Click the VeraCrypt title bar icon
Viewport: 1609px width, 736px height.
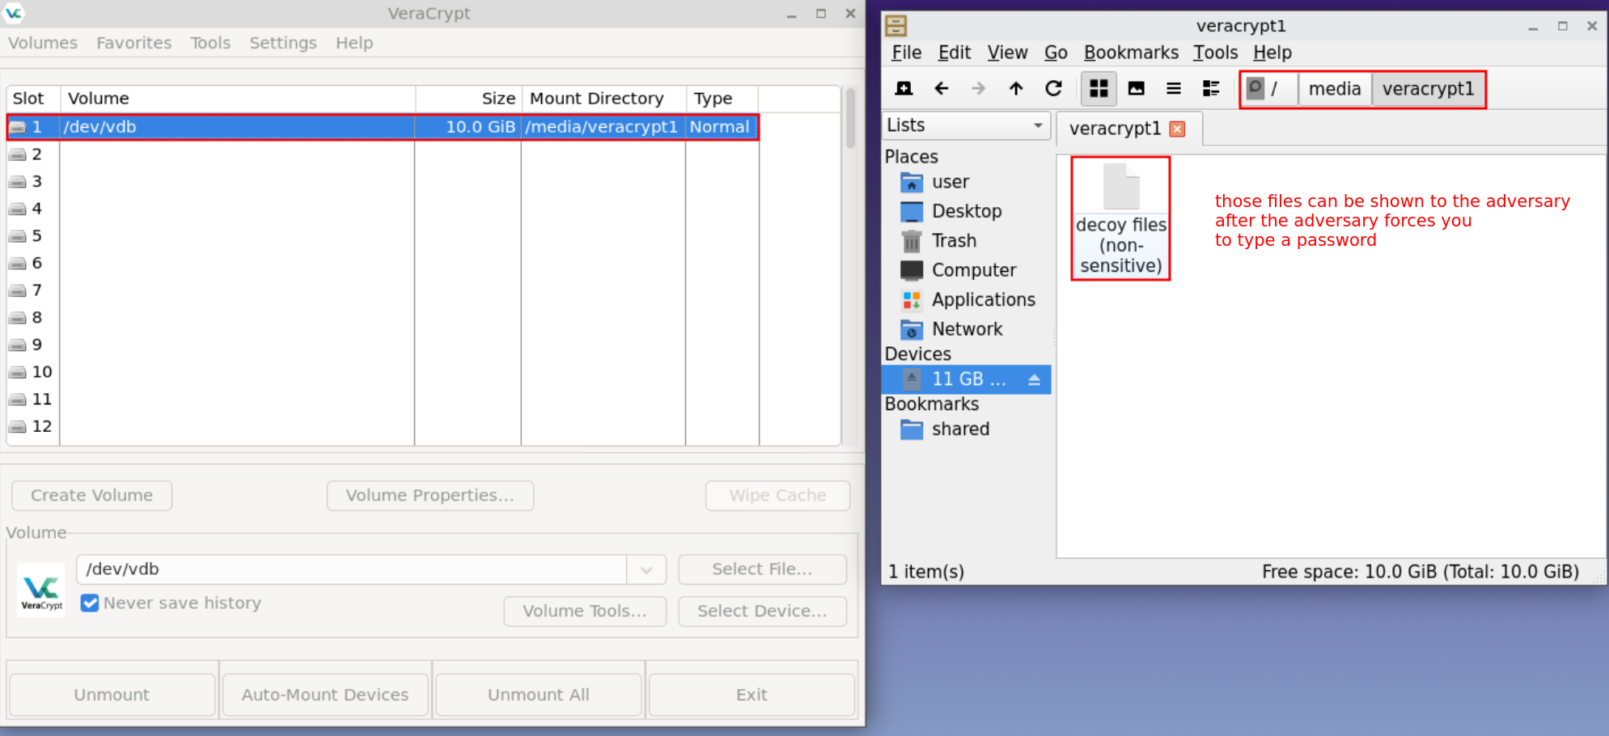coord(14,13)
